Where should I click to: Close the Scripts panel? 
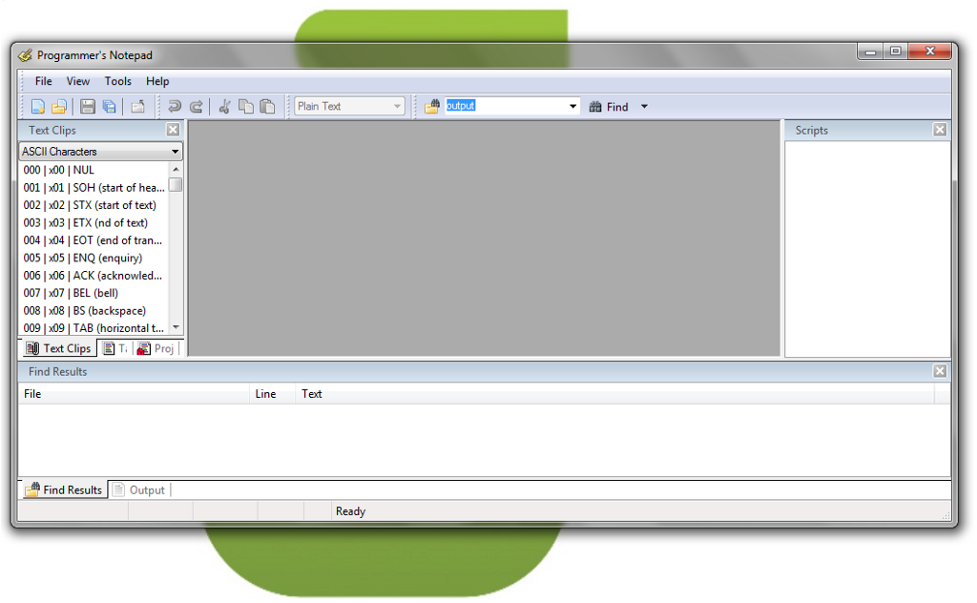940,130
